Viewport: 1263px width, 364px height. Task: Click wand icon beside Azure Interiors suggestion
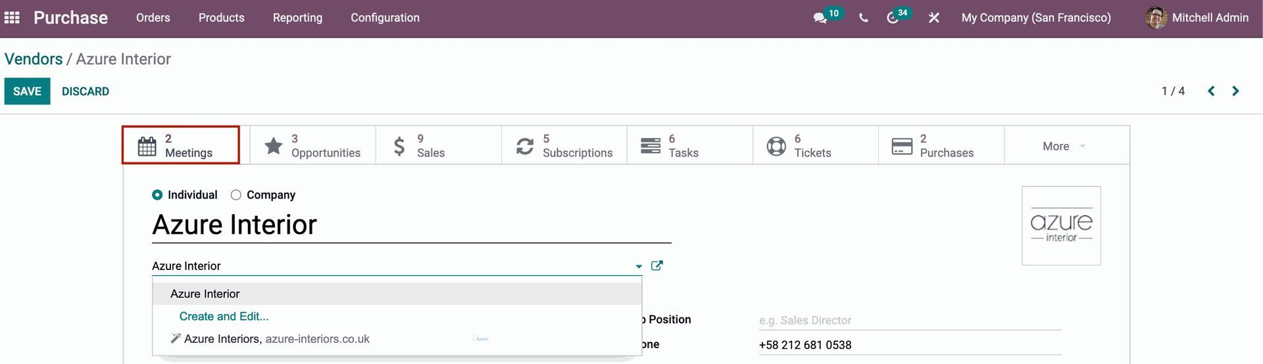tap(176, 338)
